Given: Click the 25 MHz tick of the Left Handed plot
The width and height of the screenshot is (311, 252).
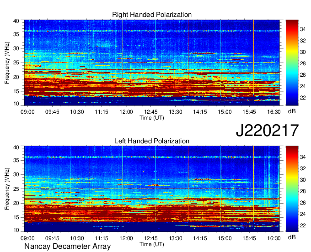Looking at the screenshot, I should (x=16, y=189).
